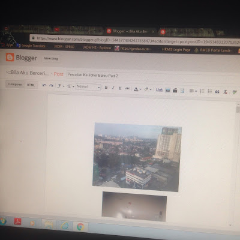The width and height of the screenshot is (240, 240).
Task: Toggle strikethrough formatting
Action: click(127, 88)
